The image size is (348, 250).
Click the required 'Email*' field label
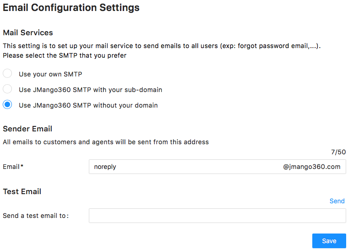coord(13,167)
